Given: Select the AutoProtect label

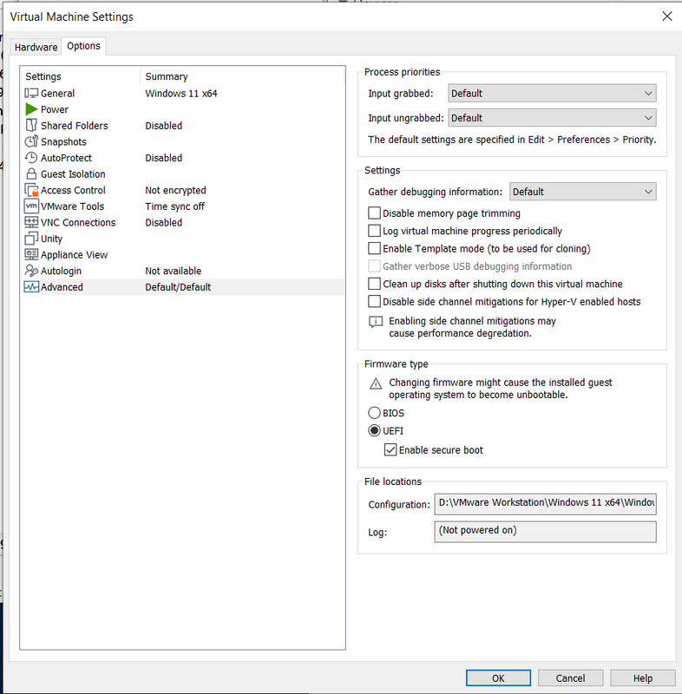Looking at the screenshot, I should pos(66,158).
